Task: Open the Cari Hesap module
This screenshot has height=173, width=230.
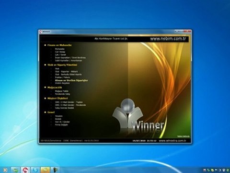Action: pos(60,52)
